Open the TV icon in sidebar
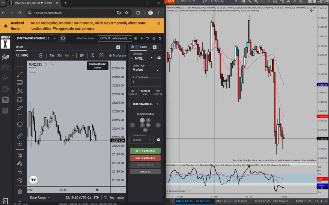This screenshot has width=329, height=205. (x=5, y=100)
